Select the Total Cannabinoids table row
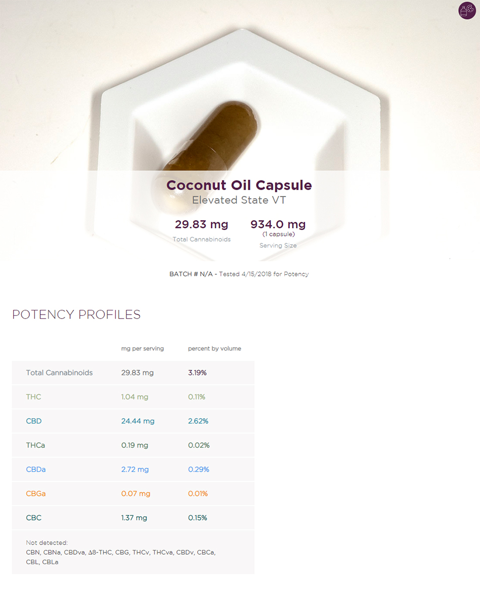 tap(133, 373)
